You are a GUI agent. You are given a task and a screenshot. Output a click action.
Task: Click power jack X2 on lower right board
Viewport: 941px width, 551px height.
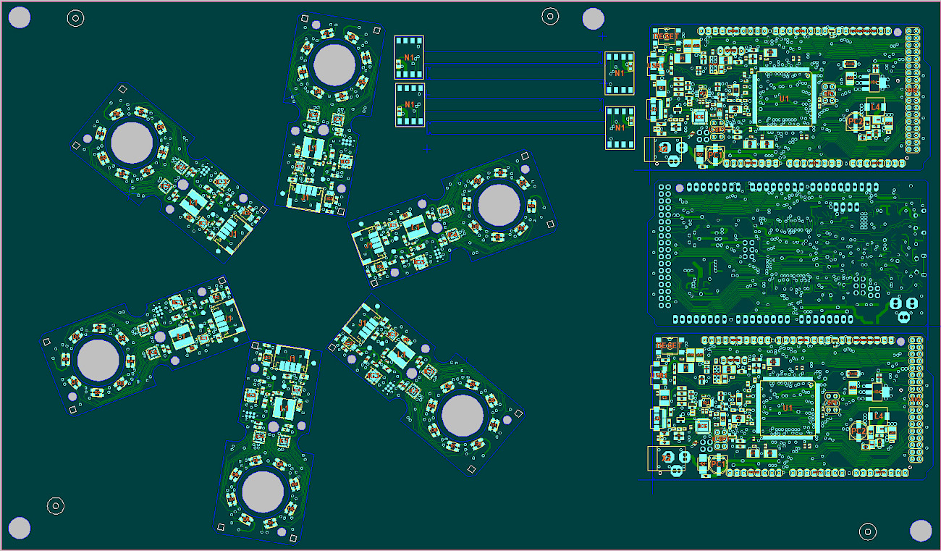(666, 458)
